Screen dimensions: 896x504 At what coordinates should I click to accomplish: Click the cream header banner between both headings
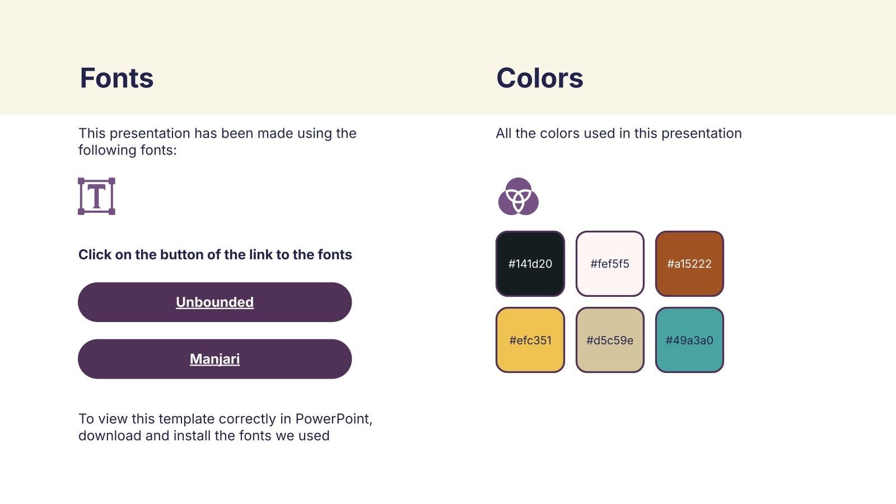[x=325, y=78]
